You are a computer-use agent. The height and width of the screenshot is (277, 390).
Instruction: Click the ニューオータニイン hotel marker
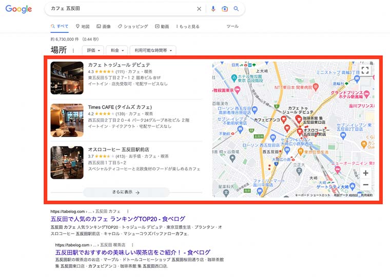click(338, 170)
